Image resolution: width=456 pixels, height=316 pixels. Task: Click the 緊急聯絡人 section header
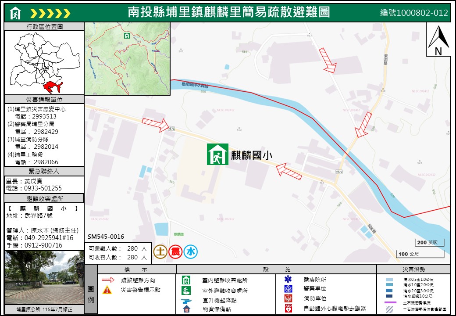(44, 171)
